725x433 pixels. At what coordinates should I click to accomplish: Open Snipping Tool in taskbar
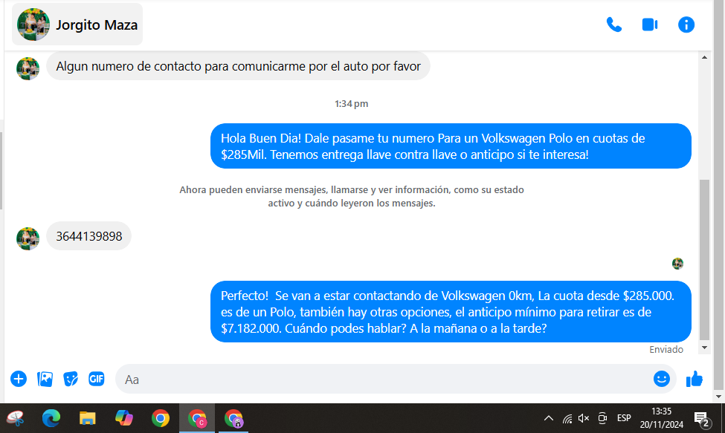pyautogui.click(x=16, y=418)
